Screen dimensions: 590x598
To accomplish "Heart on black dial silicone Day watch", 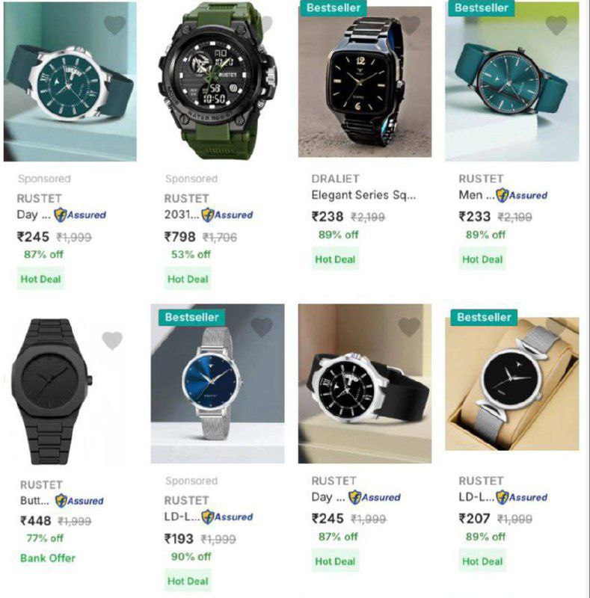I will pos(409,327).
